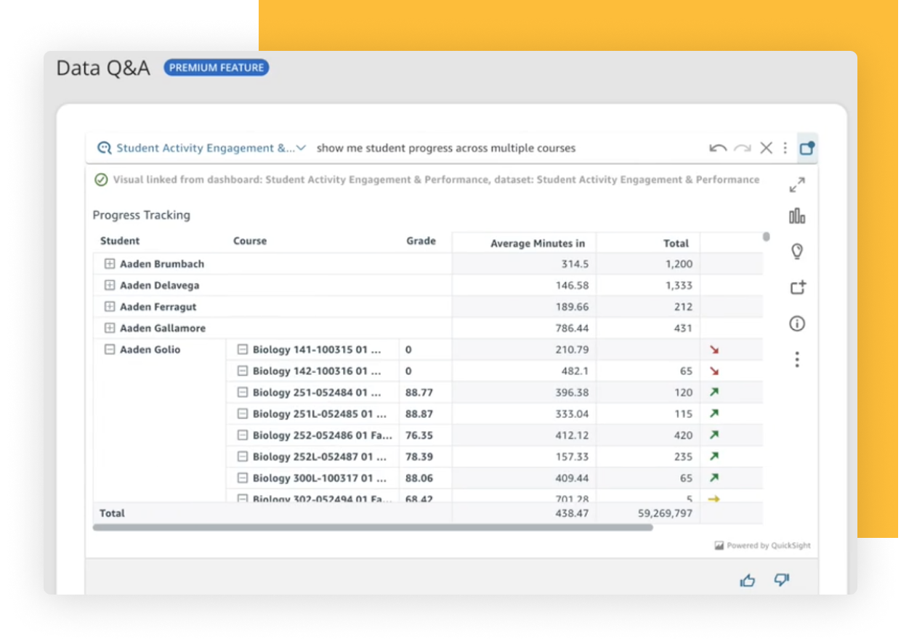This screenshot has height=644, width=901.
Task: Click the question input 'show me student progress'
Action: pyautogui.click(x=446, y=148)
